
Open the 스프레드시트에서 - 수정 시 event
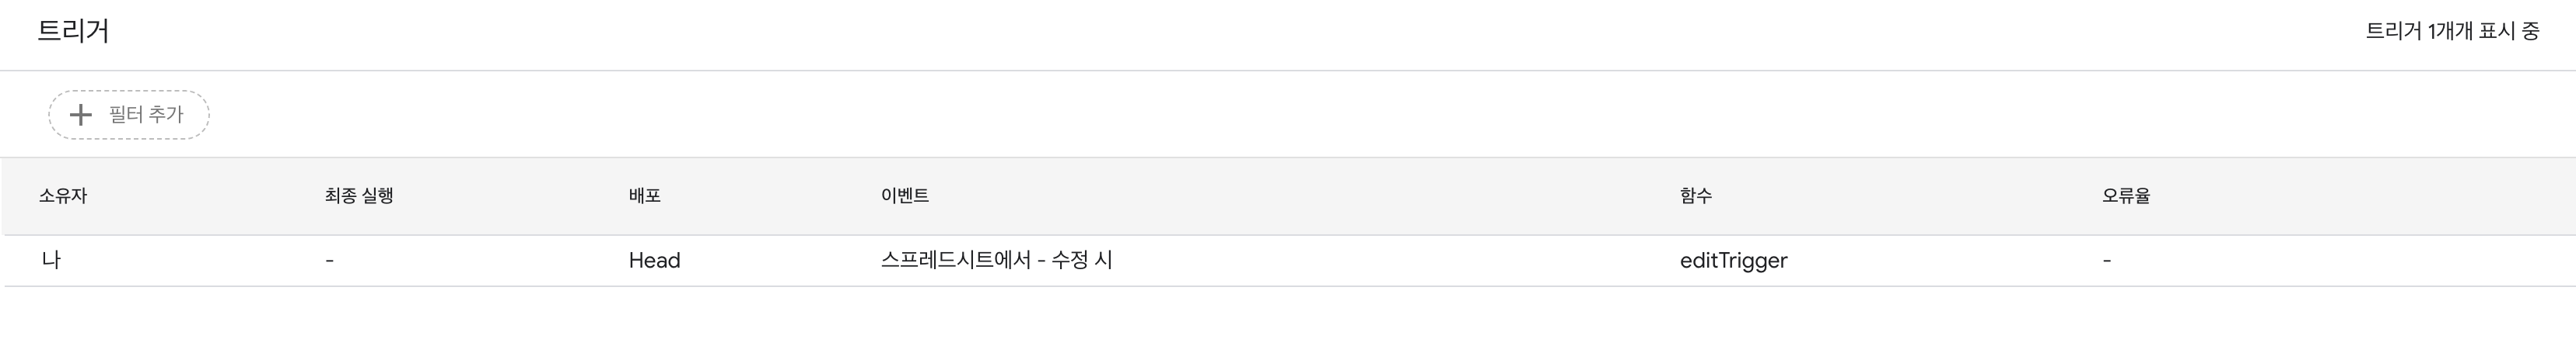(996, 260)
